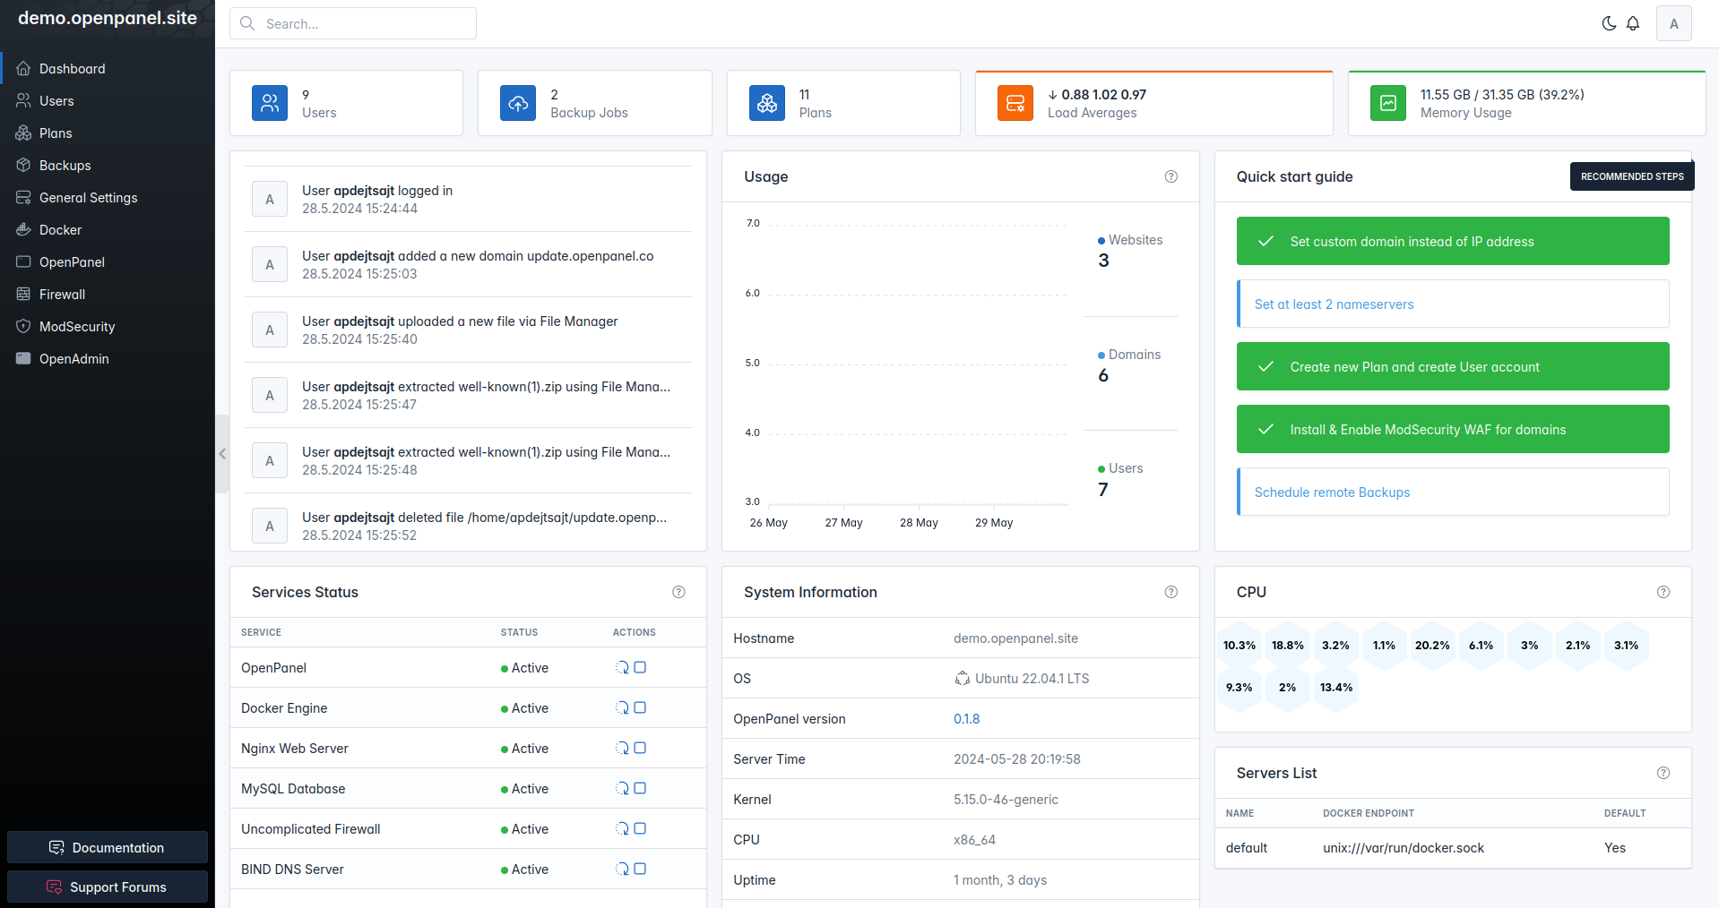Open Dashboard in the sidebar

(x=108, y=69)
